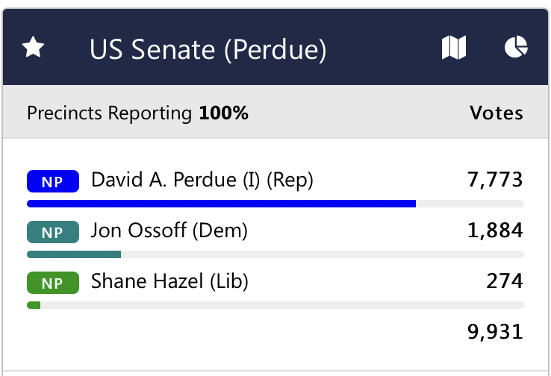Click the blue Perdue vote bar
The image size is (551, 376).
click(x=222, y=204)
